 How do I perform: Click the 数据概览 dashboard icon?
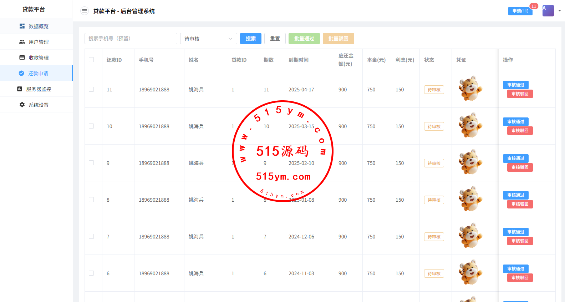tap(22, 26)
